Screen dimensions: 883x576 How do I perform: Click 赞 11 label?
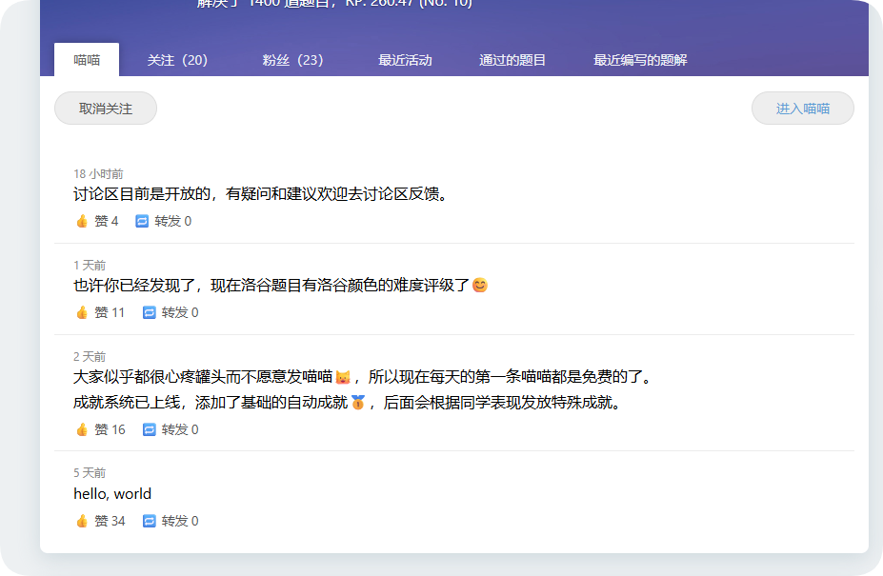pos(110,312)
